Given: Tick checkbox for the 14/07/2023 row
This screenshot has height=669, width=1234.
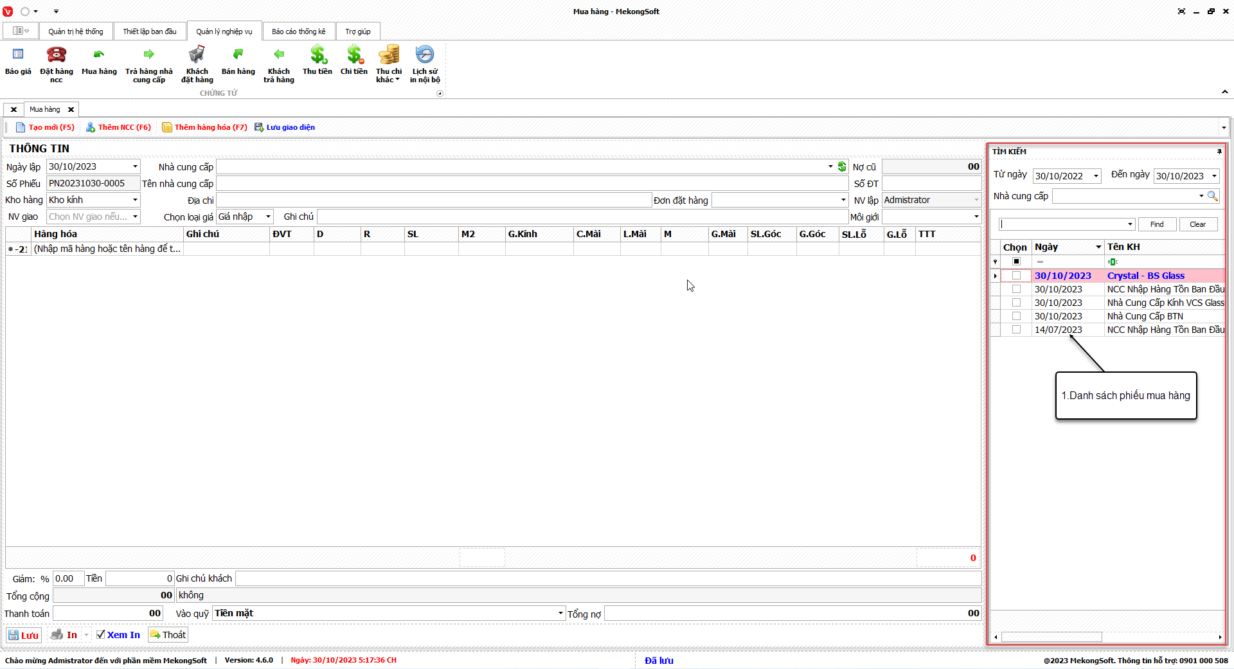Looking at the screenshot, I should [1016, 330].
